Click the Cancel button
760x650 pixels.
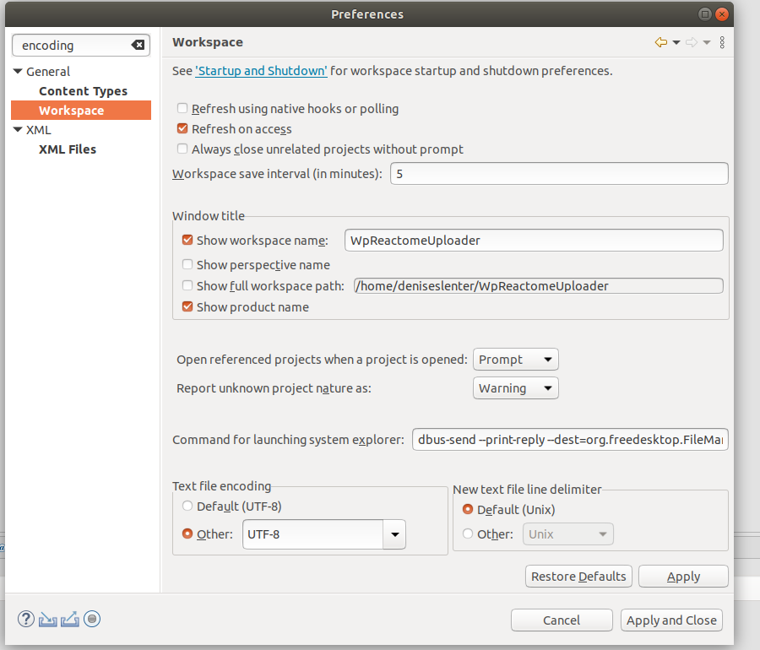pyautogui.click(x=562, y=620)
